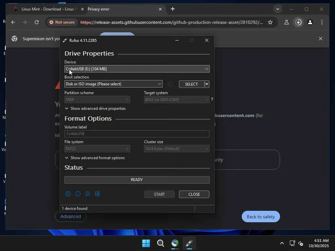
Task: Open taskbar Search
Action: click(x=160, y=243)
